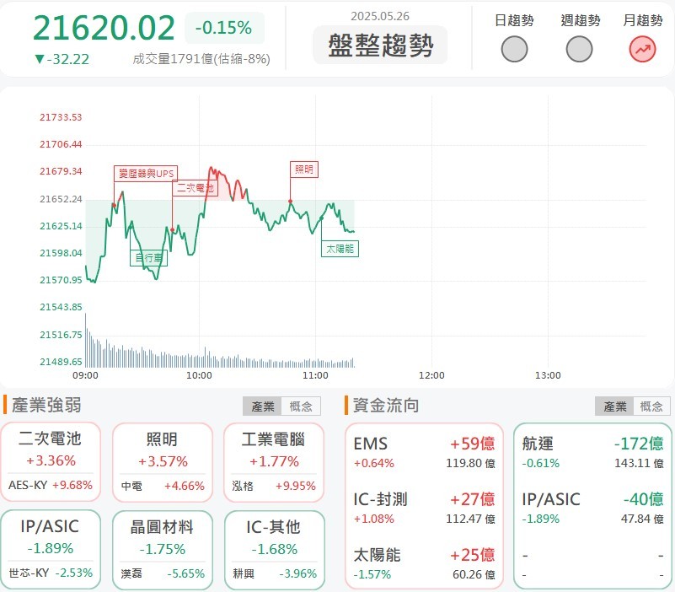Click the 週趨勢 gray circle indicator
This screenshot has height=592, width=675.
tap(579, 50)
